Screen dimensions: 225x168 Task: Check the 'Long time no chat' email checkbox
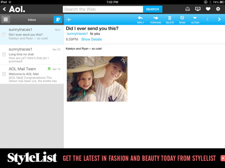click(4, 55)
